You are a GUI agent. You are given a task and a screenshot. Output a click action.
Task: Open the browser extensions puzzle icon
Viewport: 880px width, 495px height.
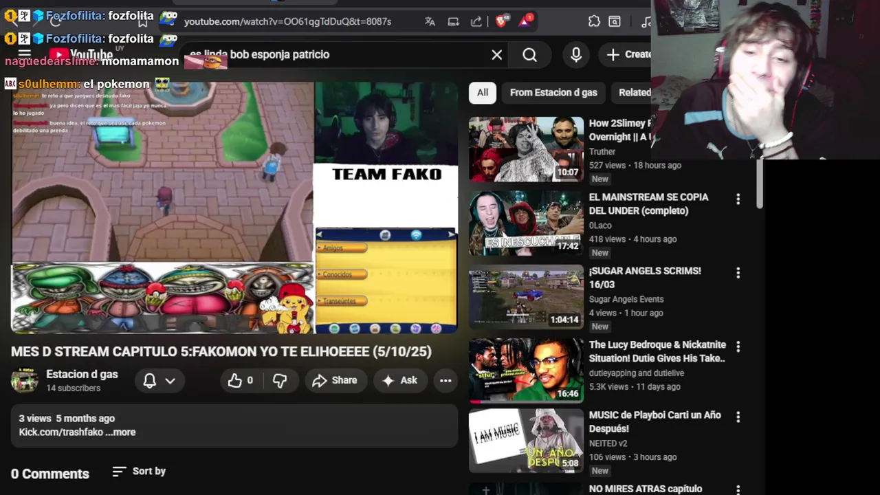pyautogui.click(x=594, y=21)
